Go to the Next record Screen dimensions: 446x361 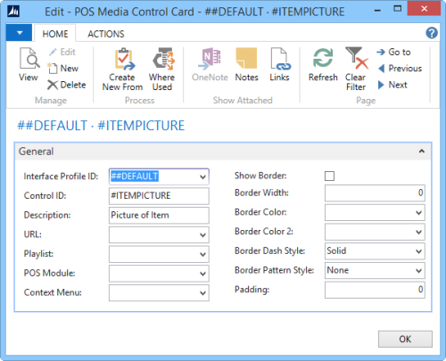tap(392, 85)
